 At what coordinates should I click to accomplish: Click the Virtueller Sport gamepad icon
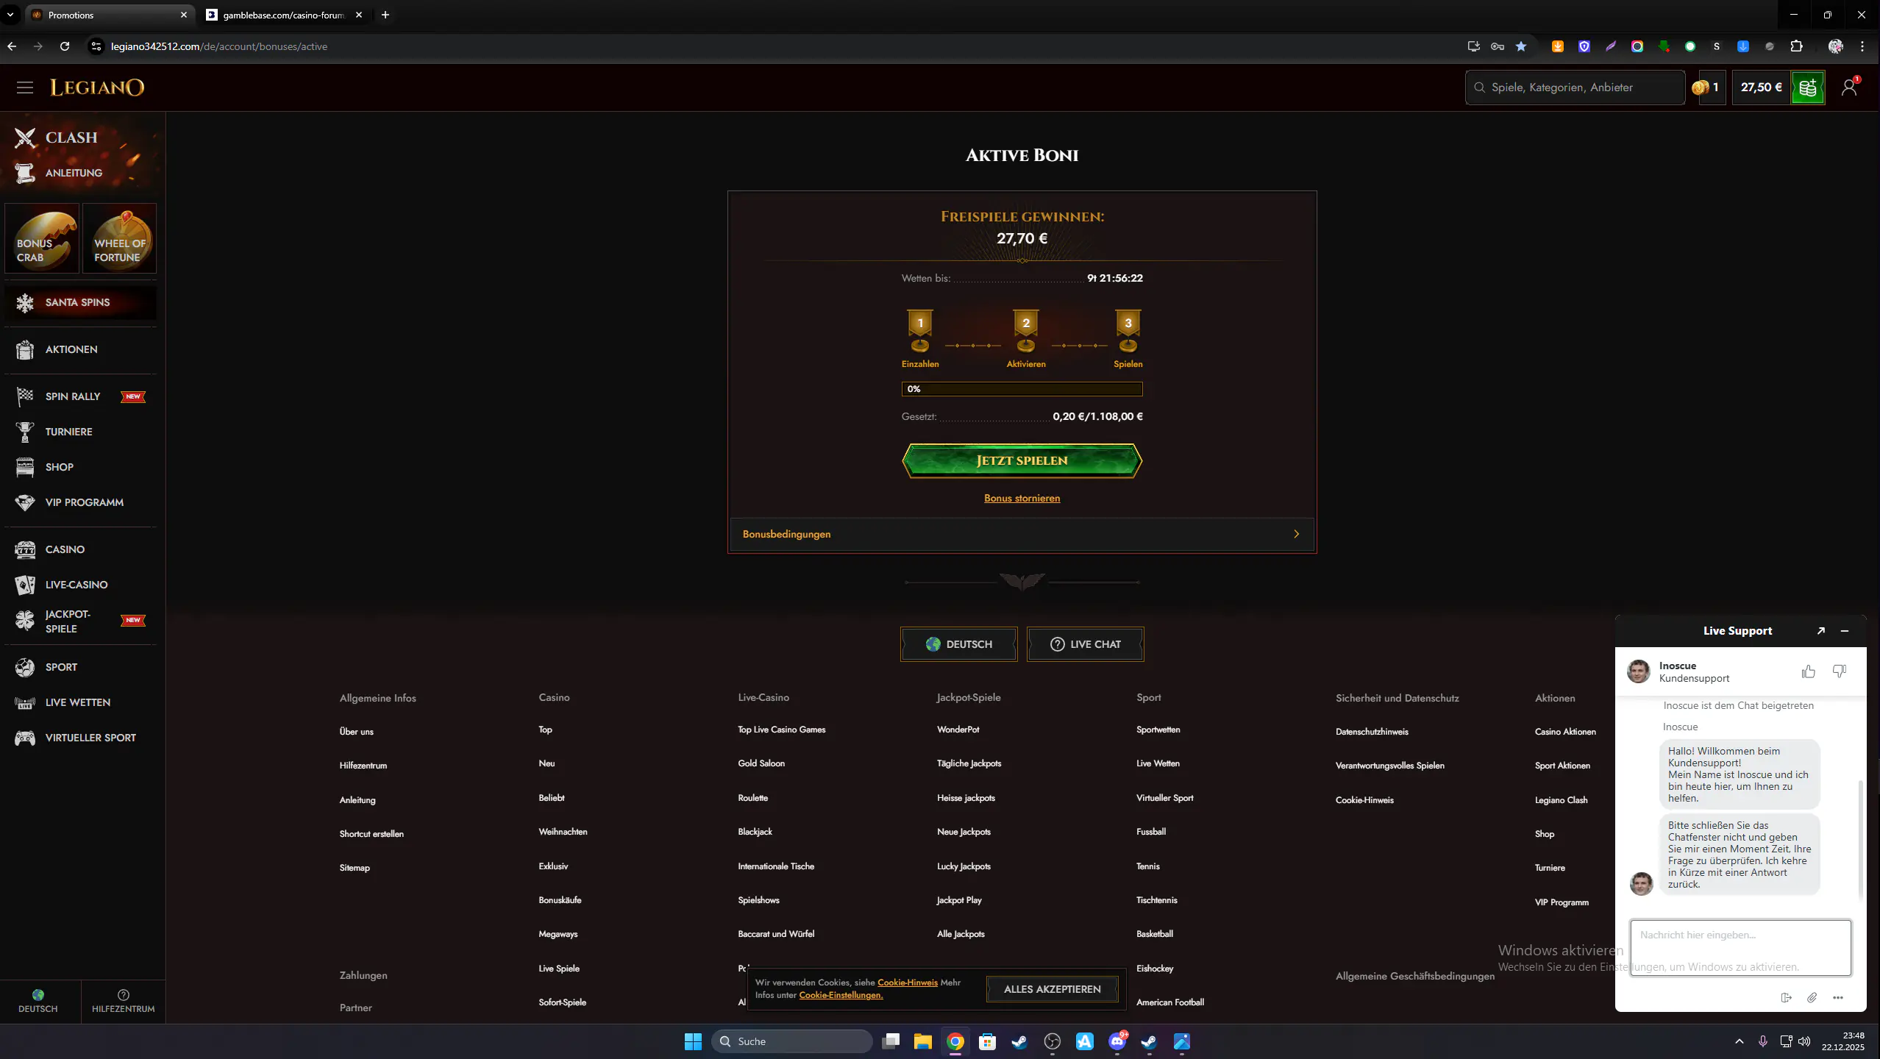click(25, 738)
